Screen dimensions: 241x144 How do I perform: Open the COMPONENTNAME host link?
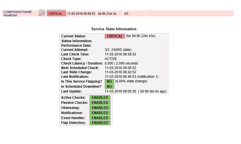[x=18, y=12]
